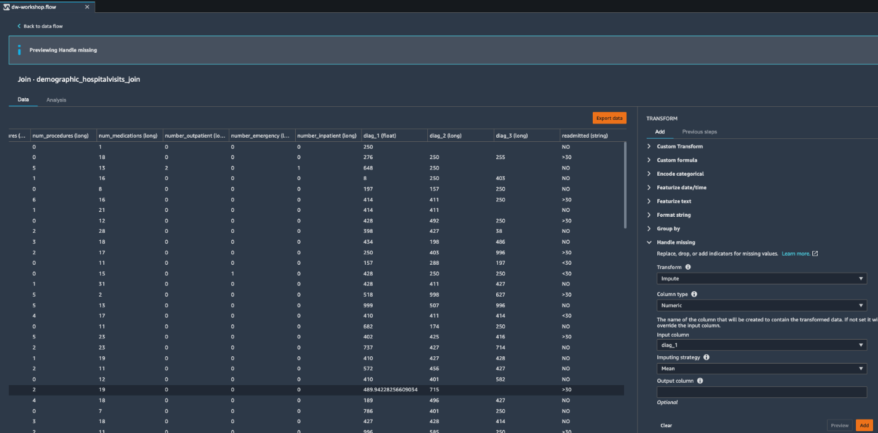Expand the Encode categorical section

tap(680, 174)
